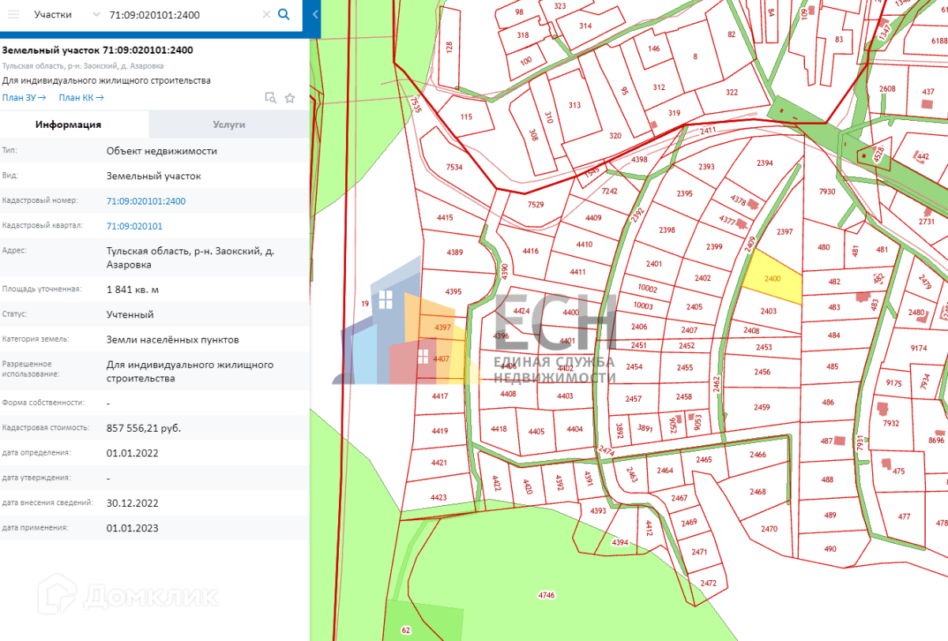Open the План КК link
The width and height of the screenshot is (948, 641).
pyautogui.click(x=81, y=97)
